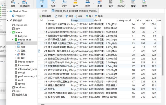The image size is (166, 105).
Task: Open the 视图 (View) toolbar icon
Action: point(53,4)
